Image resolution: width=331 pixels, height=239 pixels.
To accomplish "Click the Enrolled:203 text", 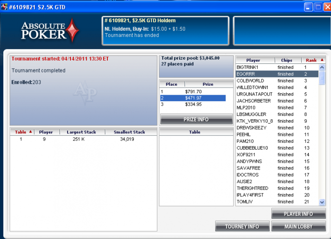I will [26, 82].
